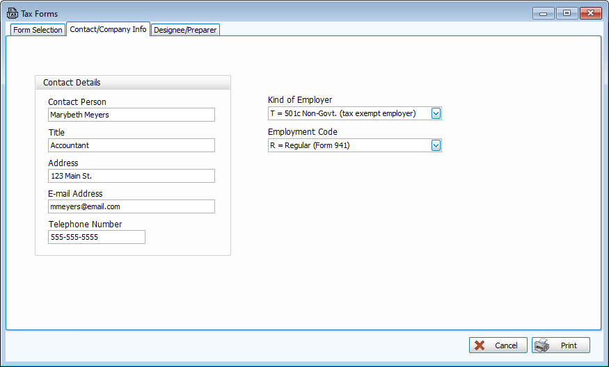Select the Contact/Company Info tab
Viewport: 609px width, 367px height.
click(x=108, y=29)
